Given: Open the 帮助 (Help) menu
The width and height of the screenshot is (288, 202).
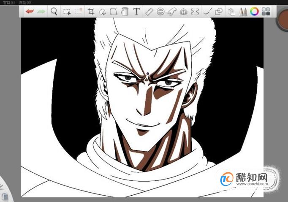Looking at the screenshot, I should [x=25, y=3].
